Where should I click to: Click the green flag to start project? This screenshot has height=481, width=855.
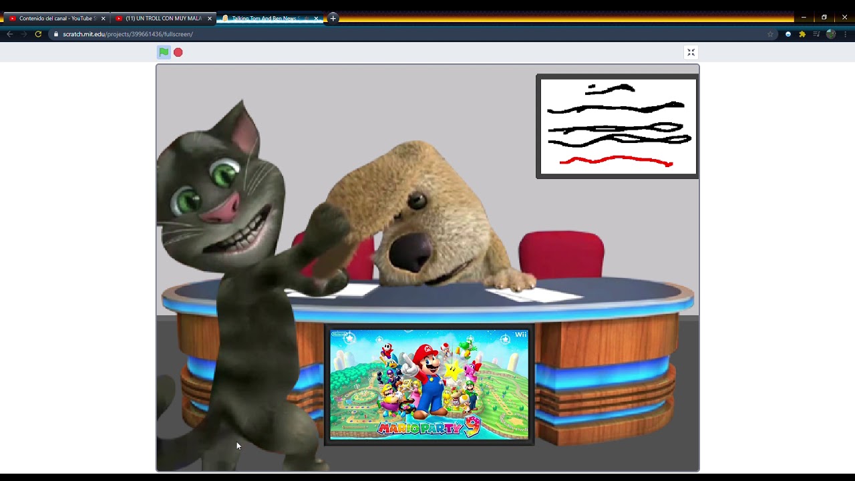(x=164, y=52)
